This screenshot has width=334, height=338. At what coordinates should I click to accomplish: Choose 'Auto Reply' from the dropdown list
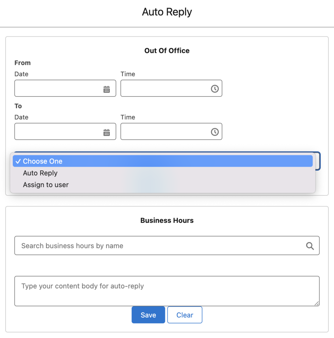[x=40, y=173]
